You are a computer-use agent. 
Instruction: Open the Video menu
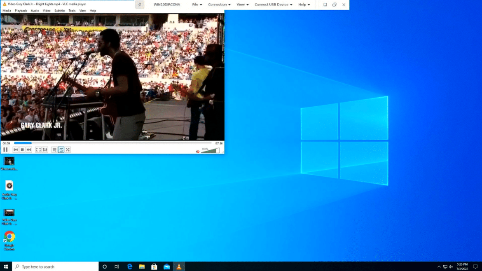47,11
